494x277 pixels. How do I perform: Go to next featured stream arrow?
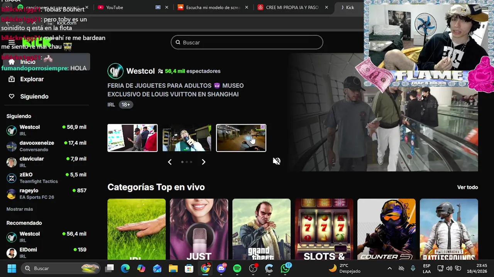tap(203, 162)
